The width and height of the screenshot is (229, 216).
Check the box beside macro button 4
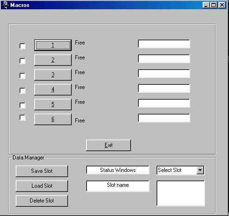(23, 90)
